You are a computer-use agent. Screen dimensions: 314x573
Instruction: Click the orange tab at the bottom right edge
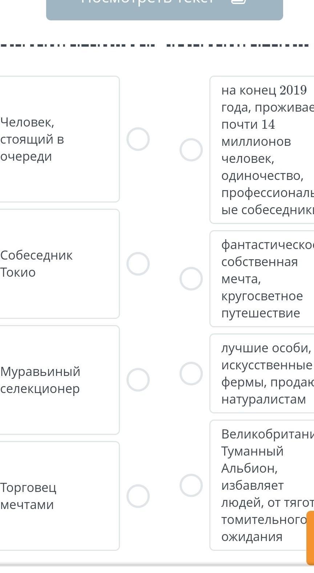(310, 537)
